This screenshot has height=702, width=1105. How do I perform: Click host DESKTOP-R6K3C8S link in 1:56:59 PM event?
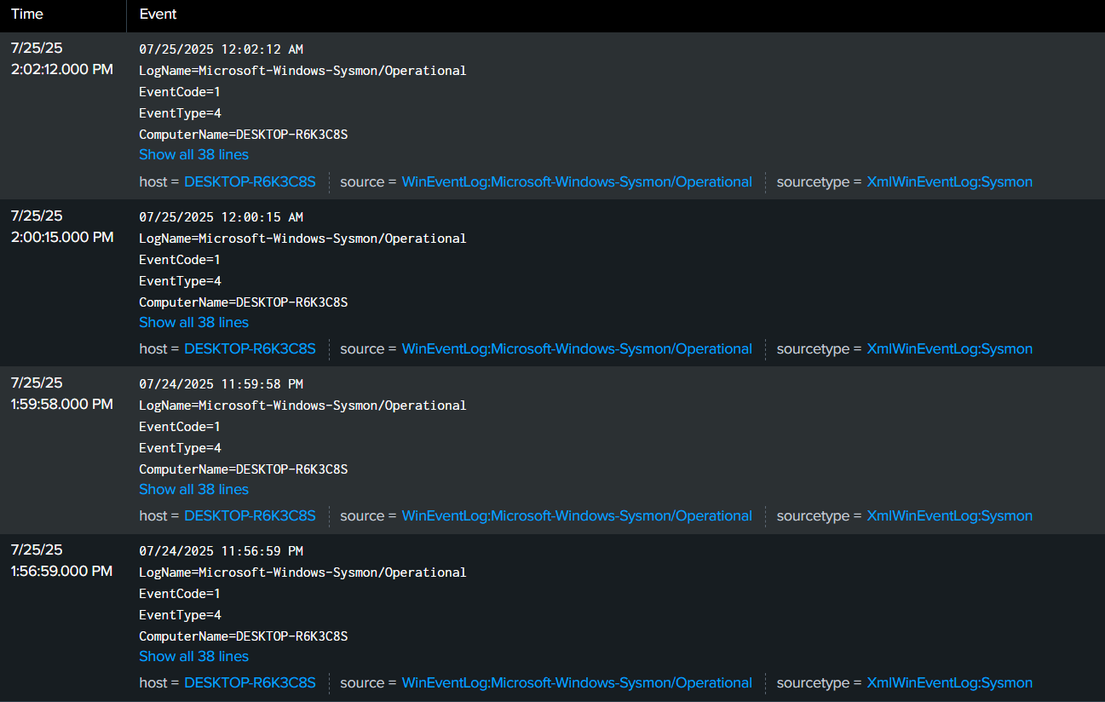point(250,683)
